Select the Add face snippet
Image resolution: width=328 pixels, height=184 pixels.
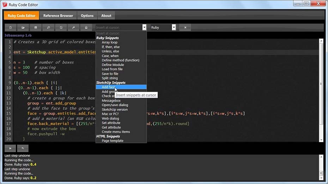[x=108, y=87]
